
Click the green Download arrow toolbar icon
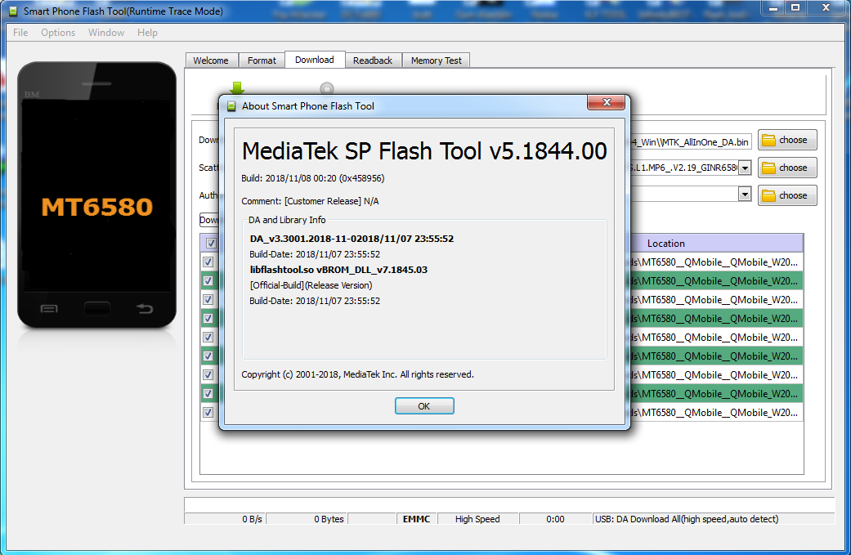[x=237, y=88]
